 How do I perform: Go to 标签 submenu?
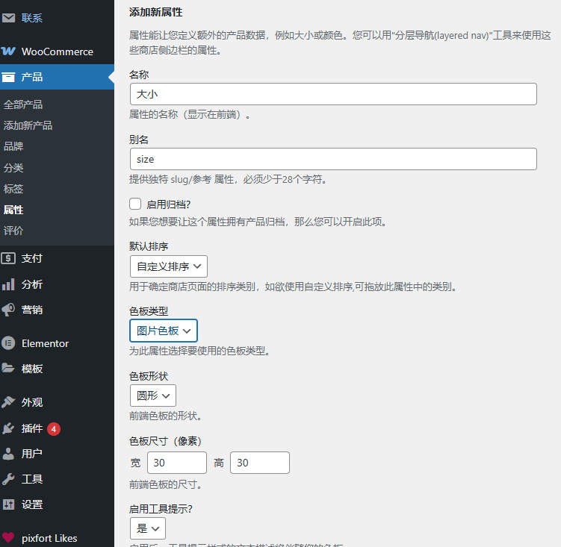coord(13,189)
